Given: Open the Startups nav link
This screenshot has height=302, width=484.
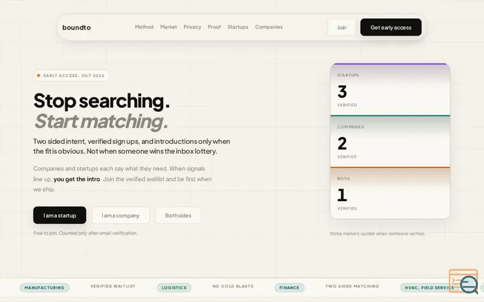Looking at the screenshot, I should [238, 27].
